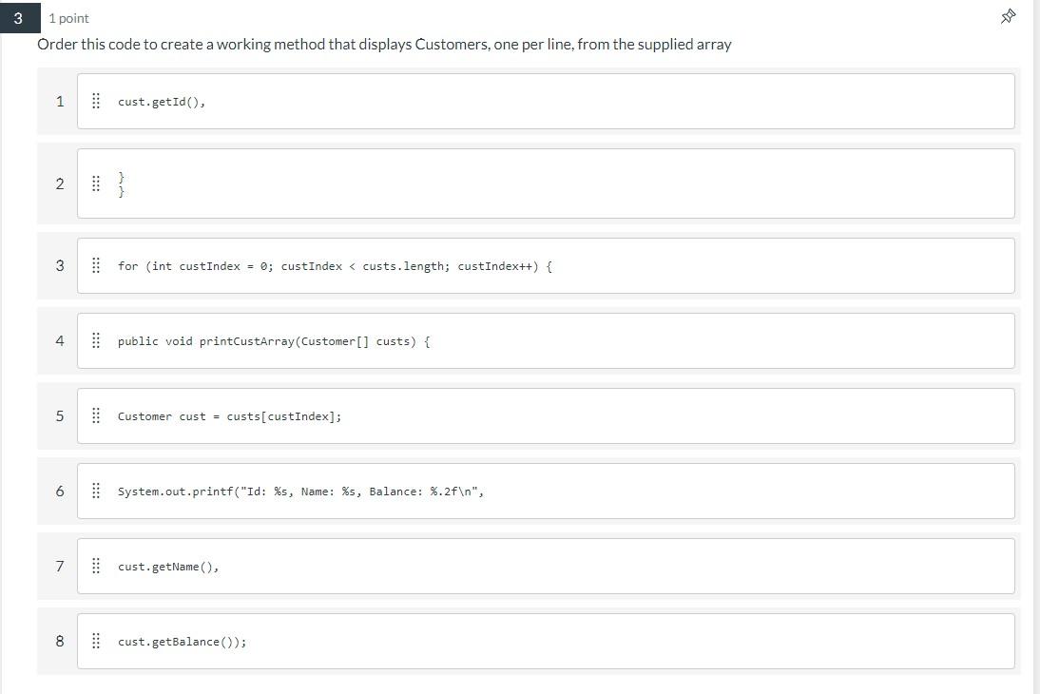Click the drag handle beside cust.getName() item

(x=95, y=566)
